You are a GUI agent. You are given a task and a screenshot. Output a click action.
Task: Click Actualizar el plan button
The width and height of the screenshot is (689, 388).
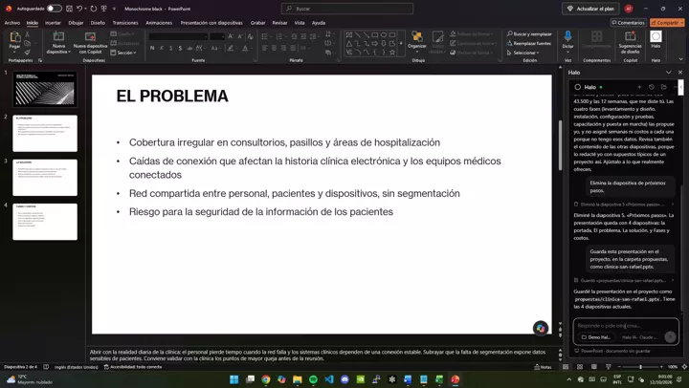(x=590, y=9)
